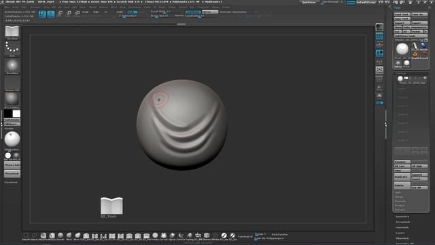The height and width of the screenshot is (245, 435).
Task: Expand the NanoMesh sub-palette
Action: tap(402, 227)
